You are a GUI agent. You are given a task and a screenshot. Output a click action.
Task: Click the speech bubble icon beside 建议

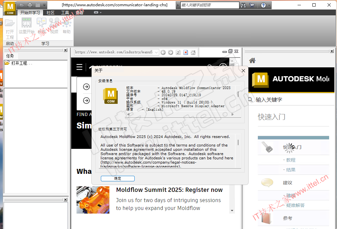(267, 183)
